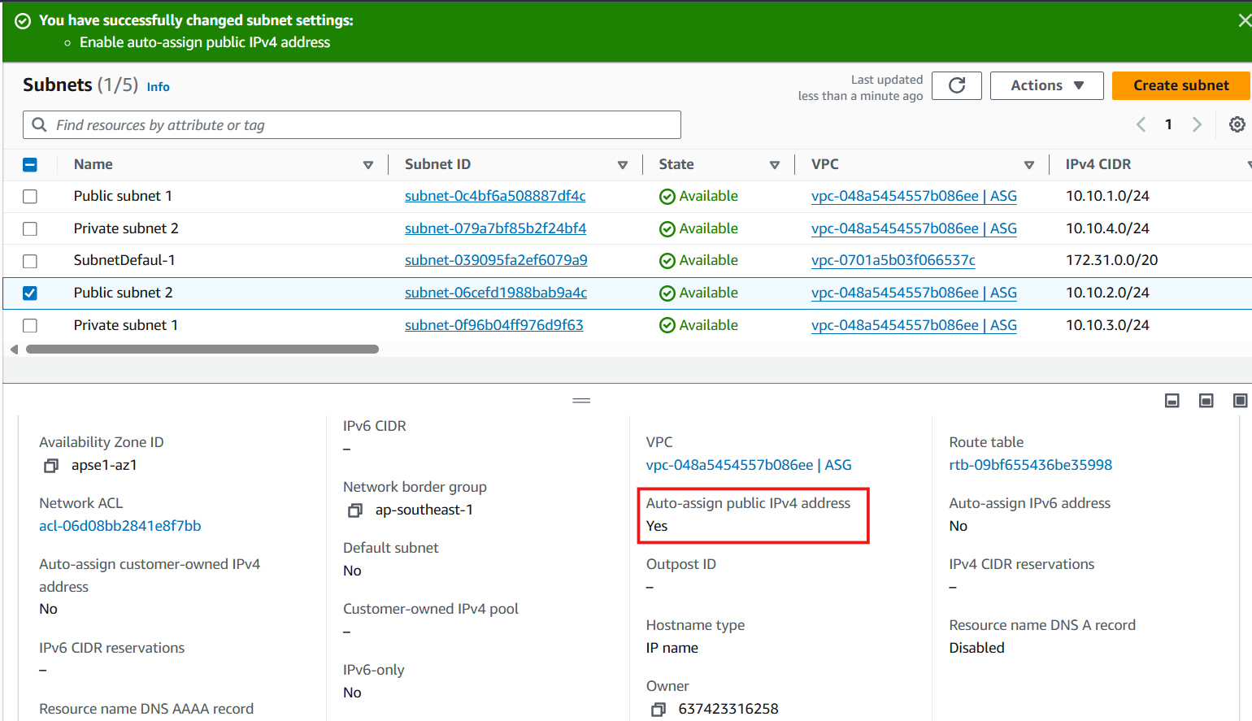Open VPC link in Public subnet 1 row
The height and width of the screenshot is (721, 1252).
click(x=914, y=196)
